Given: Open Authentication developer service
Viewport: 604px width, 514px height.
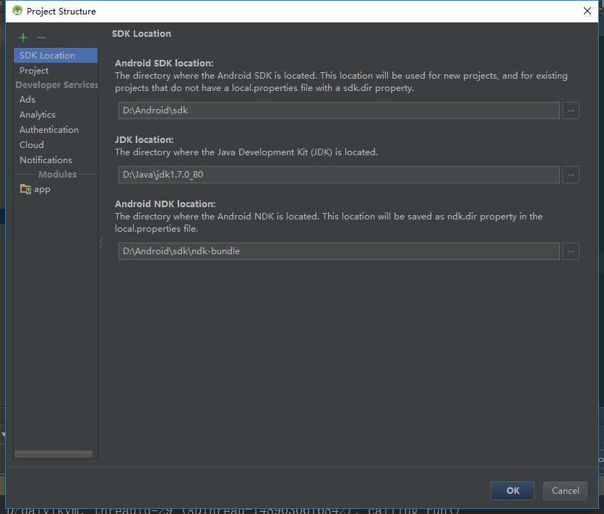Looking at the screenshot, I should (56, 130).
